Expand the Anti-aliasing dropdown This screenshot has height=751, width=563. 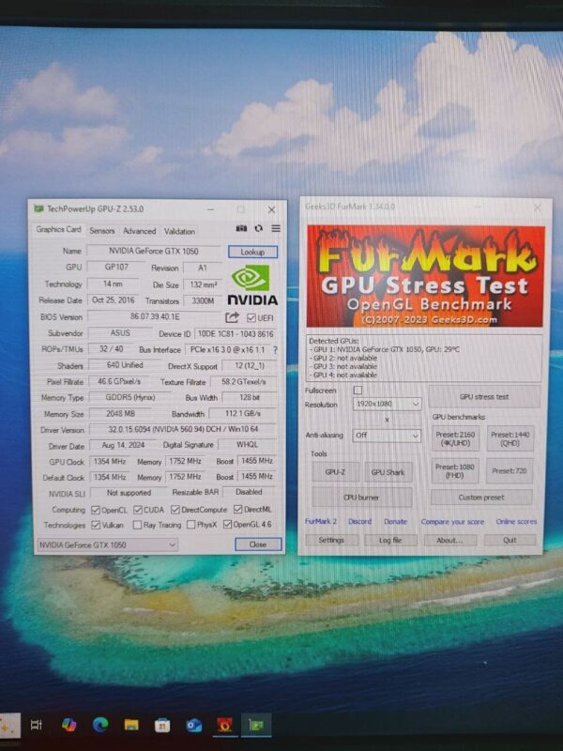[387, 436]
